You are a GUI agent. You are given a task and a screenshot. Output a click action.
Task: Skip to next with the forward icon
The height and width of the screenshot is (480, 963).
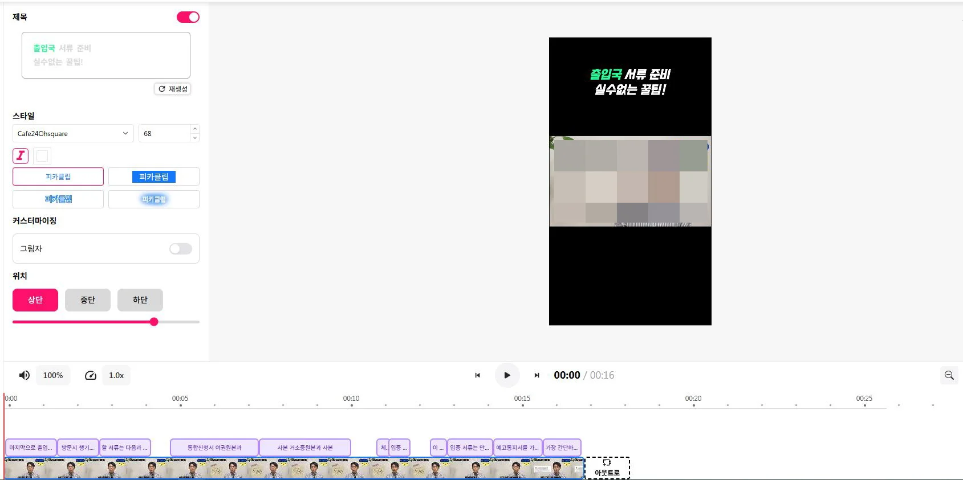537,375
